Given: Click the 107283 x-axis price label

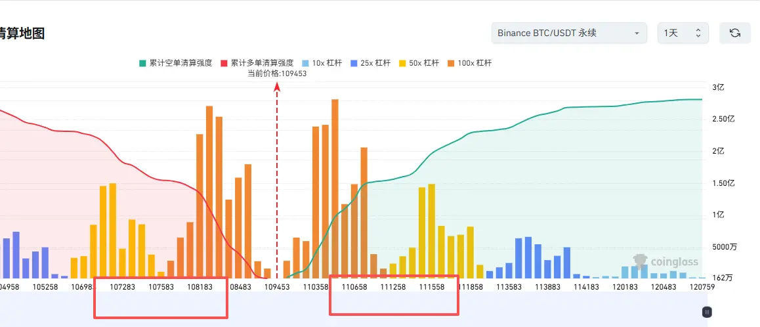Looking at the screenshot, I should pyautogui.click(x=122, y=287).
